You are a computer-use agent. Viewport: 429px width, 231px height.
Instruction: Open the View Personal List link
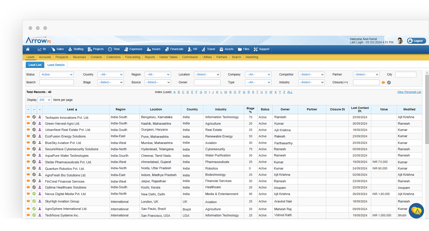409,92
